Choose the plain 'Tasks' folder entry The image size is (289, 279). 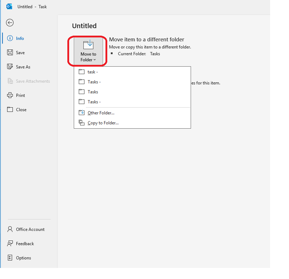(x=132, y=92)
